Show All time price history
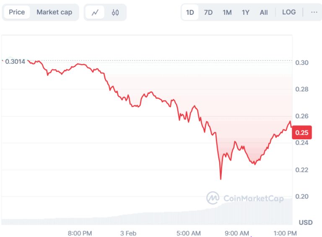322x237 pixels. [x=264, y=12]
